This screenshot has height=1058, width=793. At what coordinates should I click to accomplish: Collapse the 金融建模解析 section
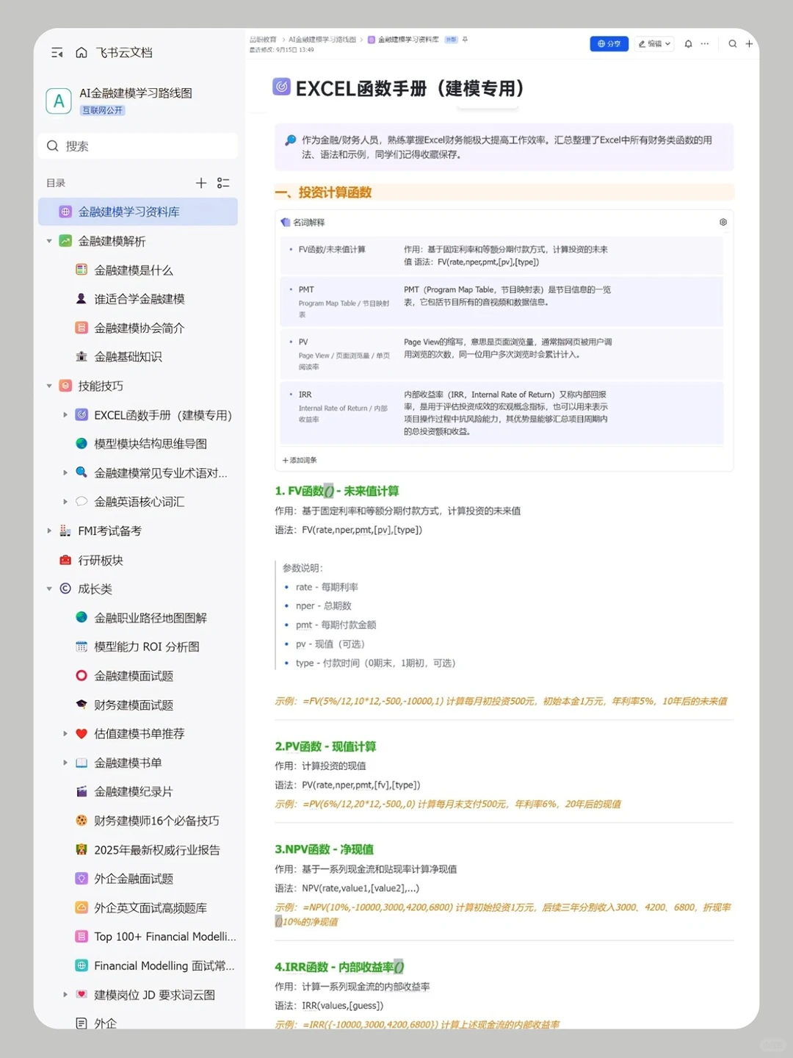[x=49, y=240]
